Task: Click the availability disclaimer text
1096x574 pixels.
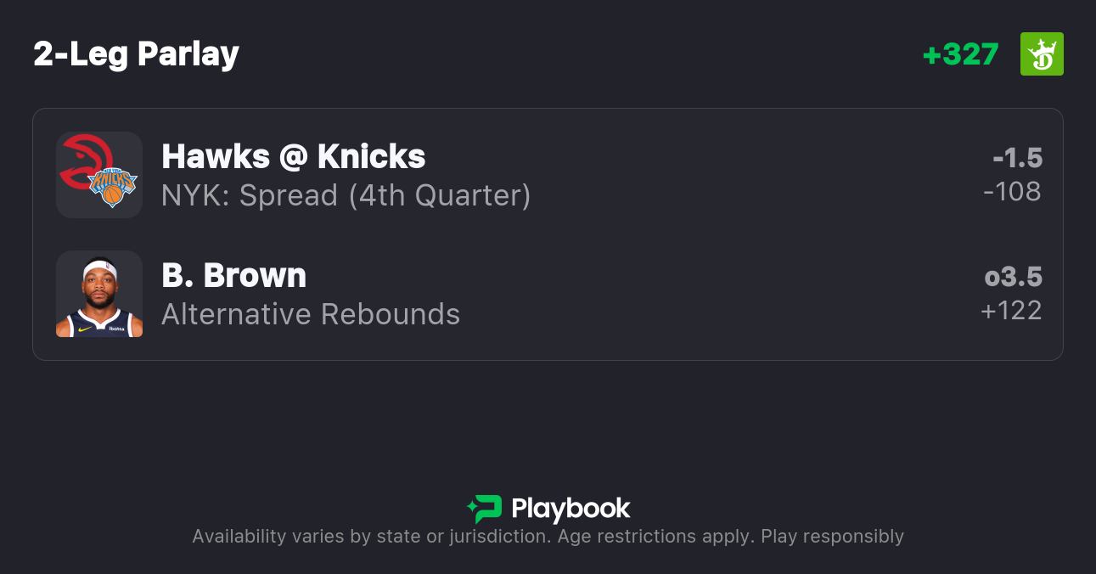Action: pos(369,537)
